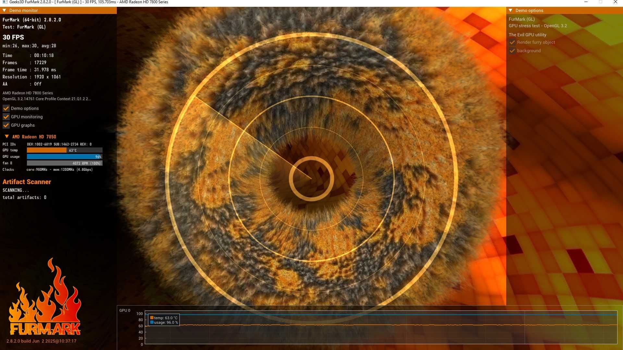Screen dimensions: 623x350
Task: Uncheck the GPU monitoring checkbox
Action: [6, 117]
